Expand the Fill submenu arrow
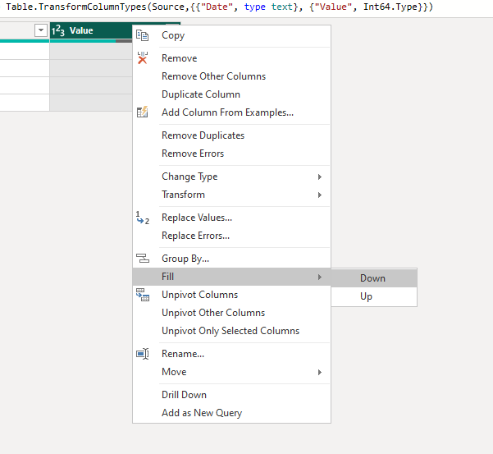The height and width of the screenshot is (454, 493). coord(319,277)
